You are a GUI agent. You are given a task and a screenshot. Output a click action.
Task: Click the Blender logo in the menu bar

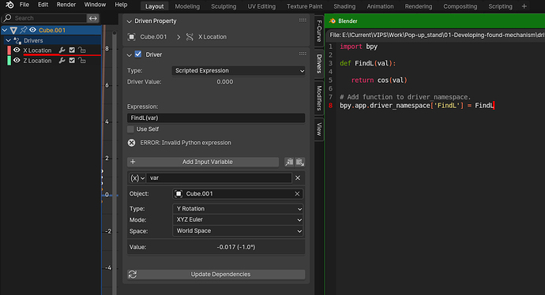pos(9,5)
